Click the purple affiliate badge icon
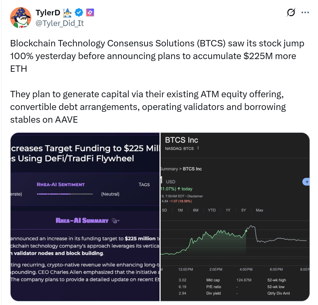The image size is (318, 305). pos(90,12)
